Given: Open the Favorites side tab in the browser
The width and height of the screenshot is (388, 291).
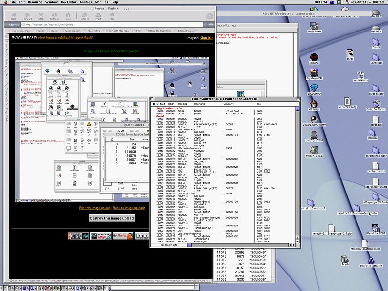Looking at the screenshot, I should pyautogui.click(x=7, y=47).
